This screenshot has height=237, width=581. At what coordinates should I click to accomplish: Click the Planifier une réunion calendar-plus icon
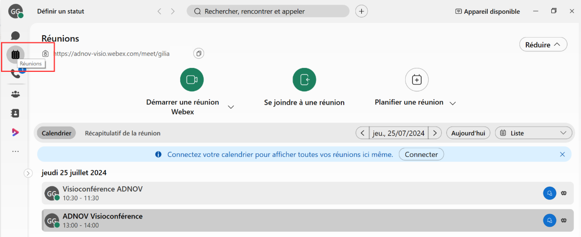point(417,79)
